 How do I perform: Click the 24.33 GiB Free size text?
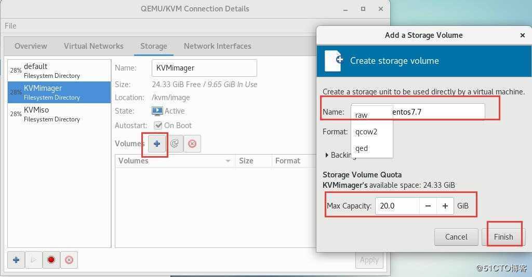point(177,85)
